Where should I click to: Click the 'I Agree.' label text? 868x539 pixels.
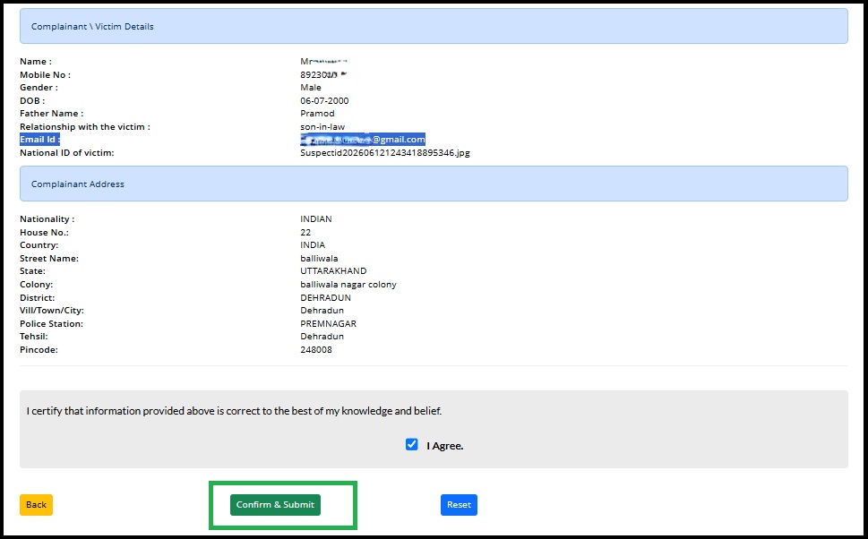tap(445, 446)
